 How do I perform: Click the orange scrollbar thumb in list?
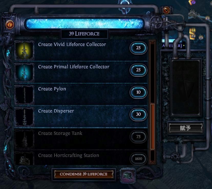click(x=152, y=126)
